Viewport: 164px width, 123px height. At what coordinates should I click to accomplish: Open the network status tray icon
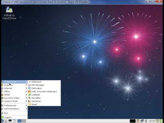coord(142,121)
